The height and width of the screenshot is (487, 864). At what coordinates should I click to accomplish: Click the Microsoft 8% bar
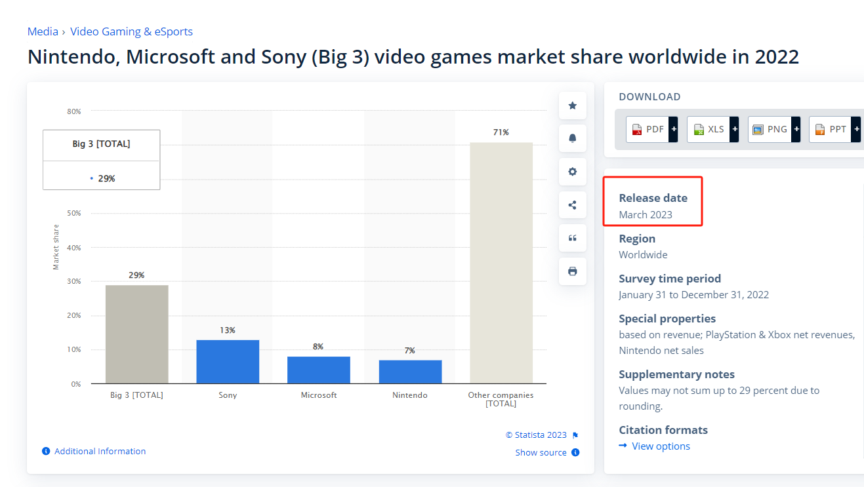(x=319, y=370)
